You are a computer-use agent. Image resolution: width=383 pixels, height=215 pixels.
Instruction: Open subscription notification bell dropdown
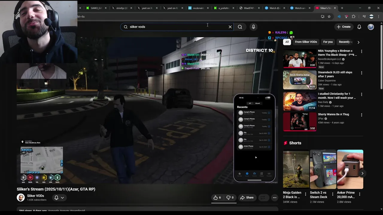(x=59, y=198)
